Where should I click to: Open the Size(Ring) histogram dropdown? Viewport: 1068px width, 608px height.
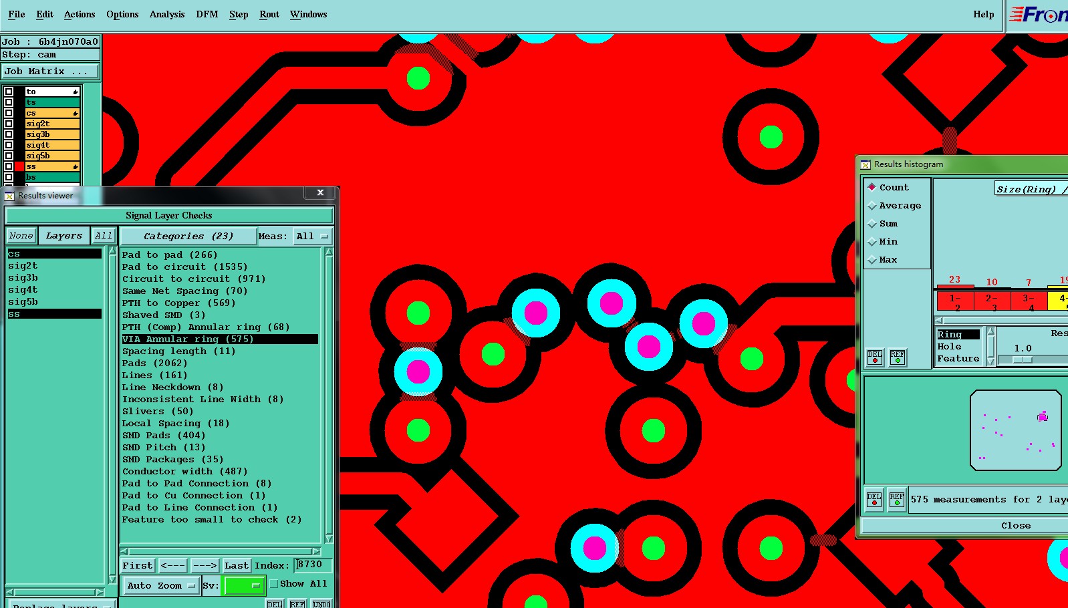point(1031,189)
